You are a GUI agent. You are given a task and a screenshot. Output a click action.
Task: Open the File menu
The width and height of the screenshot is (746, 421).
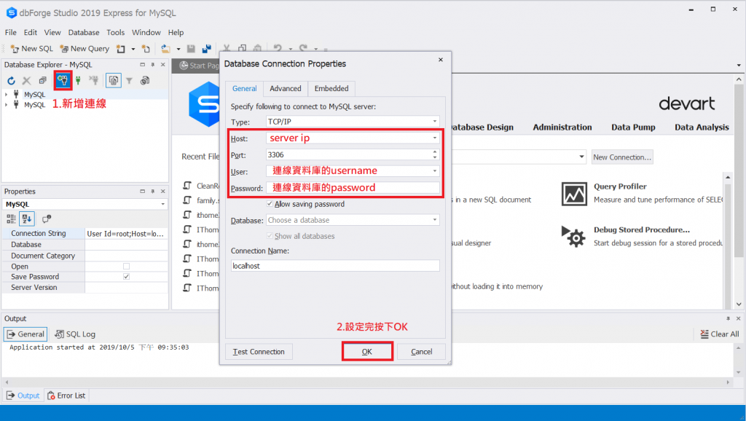[x=10, y=32]
